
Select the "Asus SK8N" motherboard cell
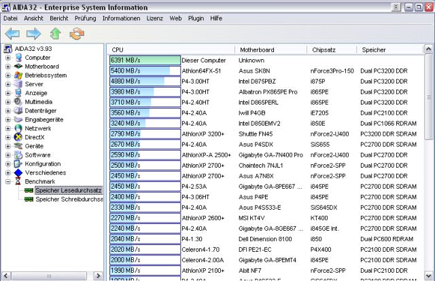(x=254, y=71)
